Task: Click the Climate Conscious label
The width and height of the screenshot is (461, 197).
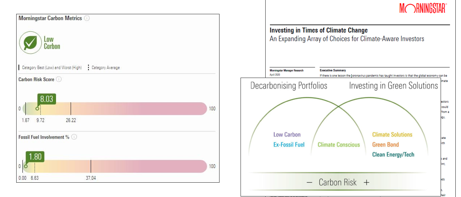Action: [x=339, y=145]
